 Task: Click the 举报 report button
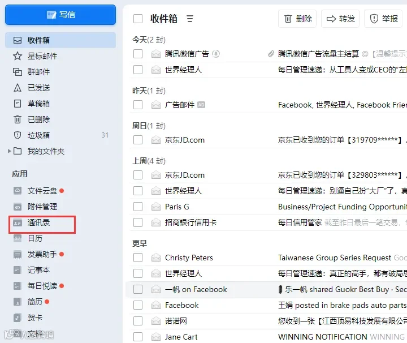383,19
